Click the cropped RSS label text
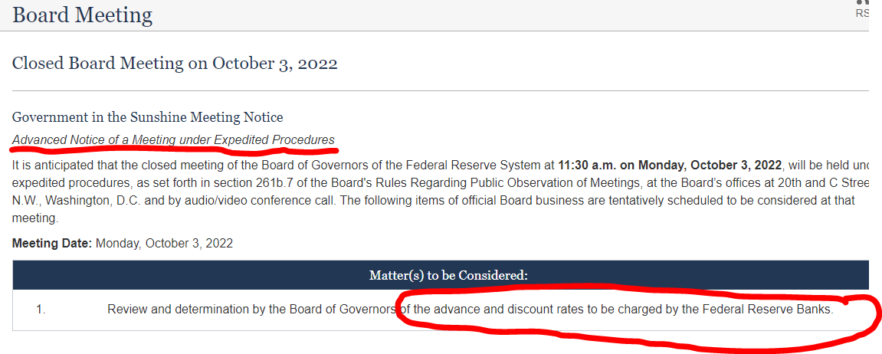Image resolution: width=882 pixels, height=354 pixels. click(862, 13)
